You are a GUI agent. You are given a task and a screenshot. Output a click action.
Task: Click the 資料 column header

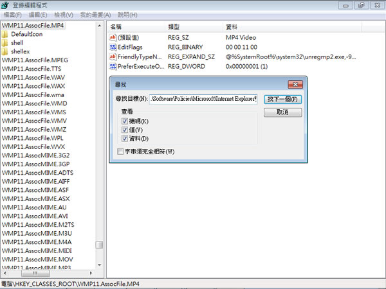pyautogui.click(x=293, y=27)
